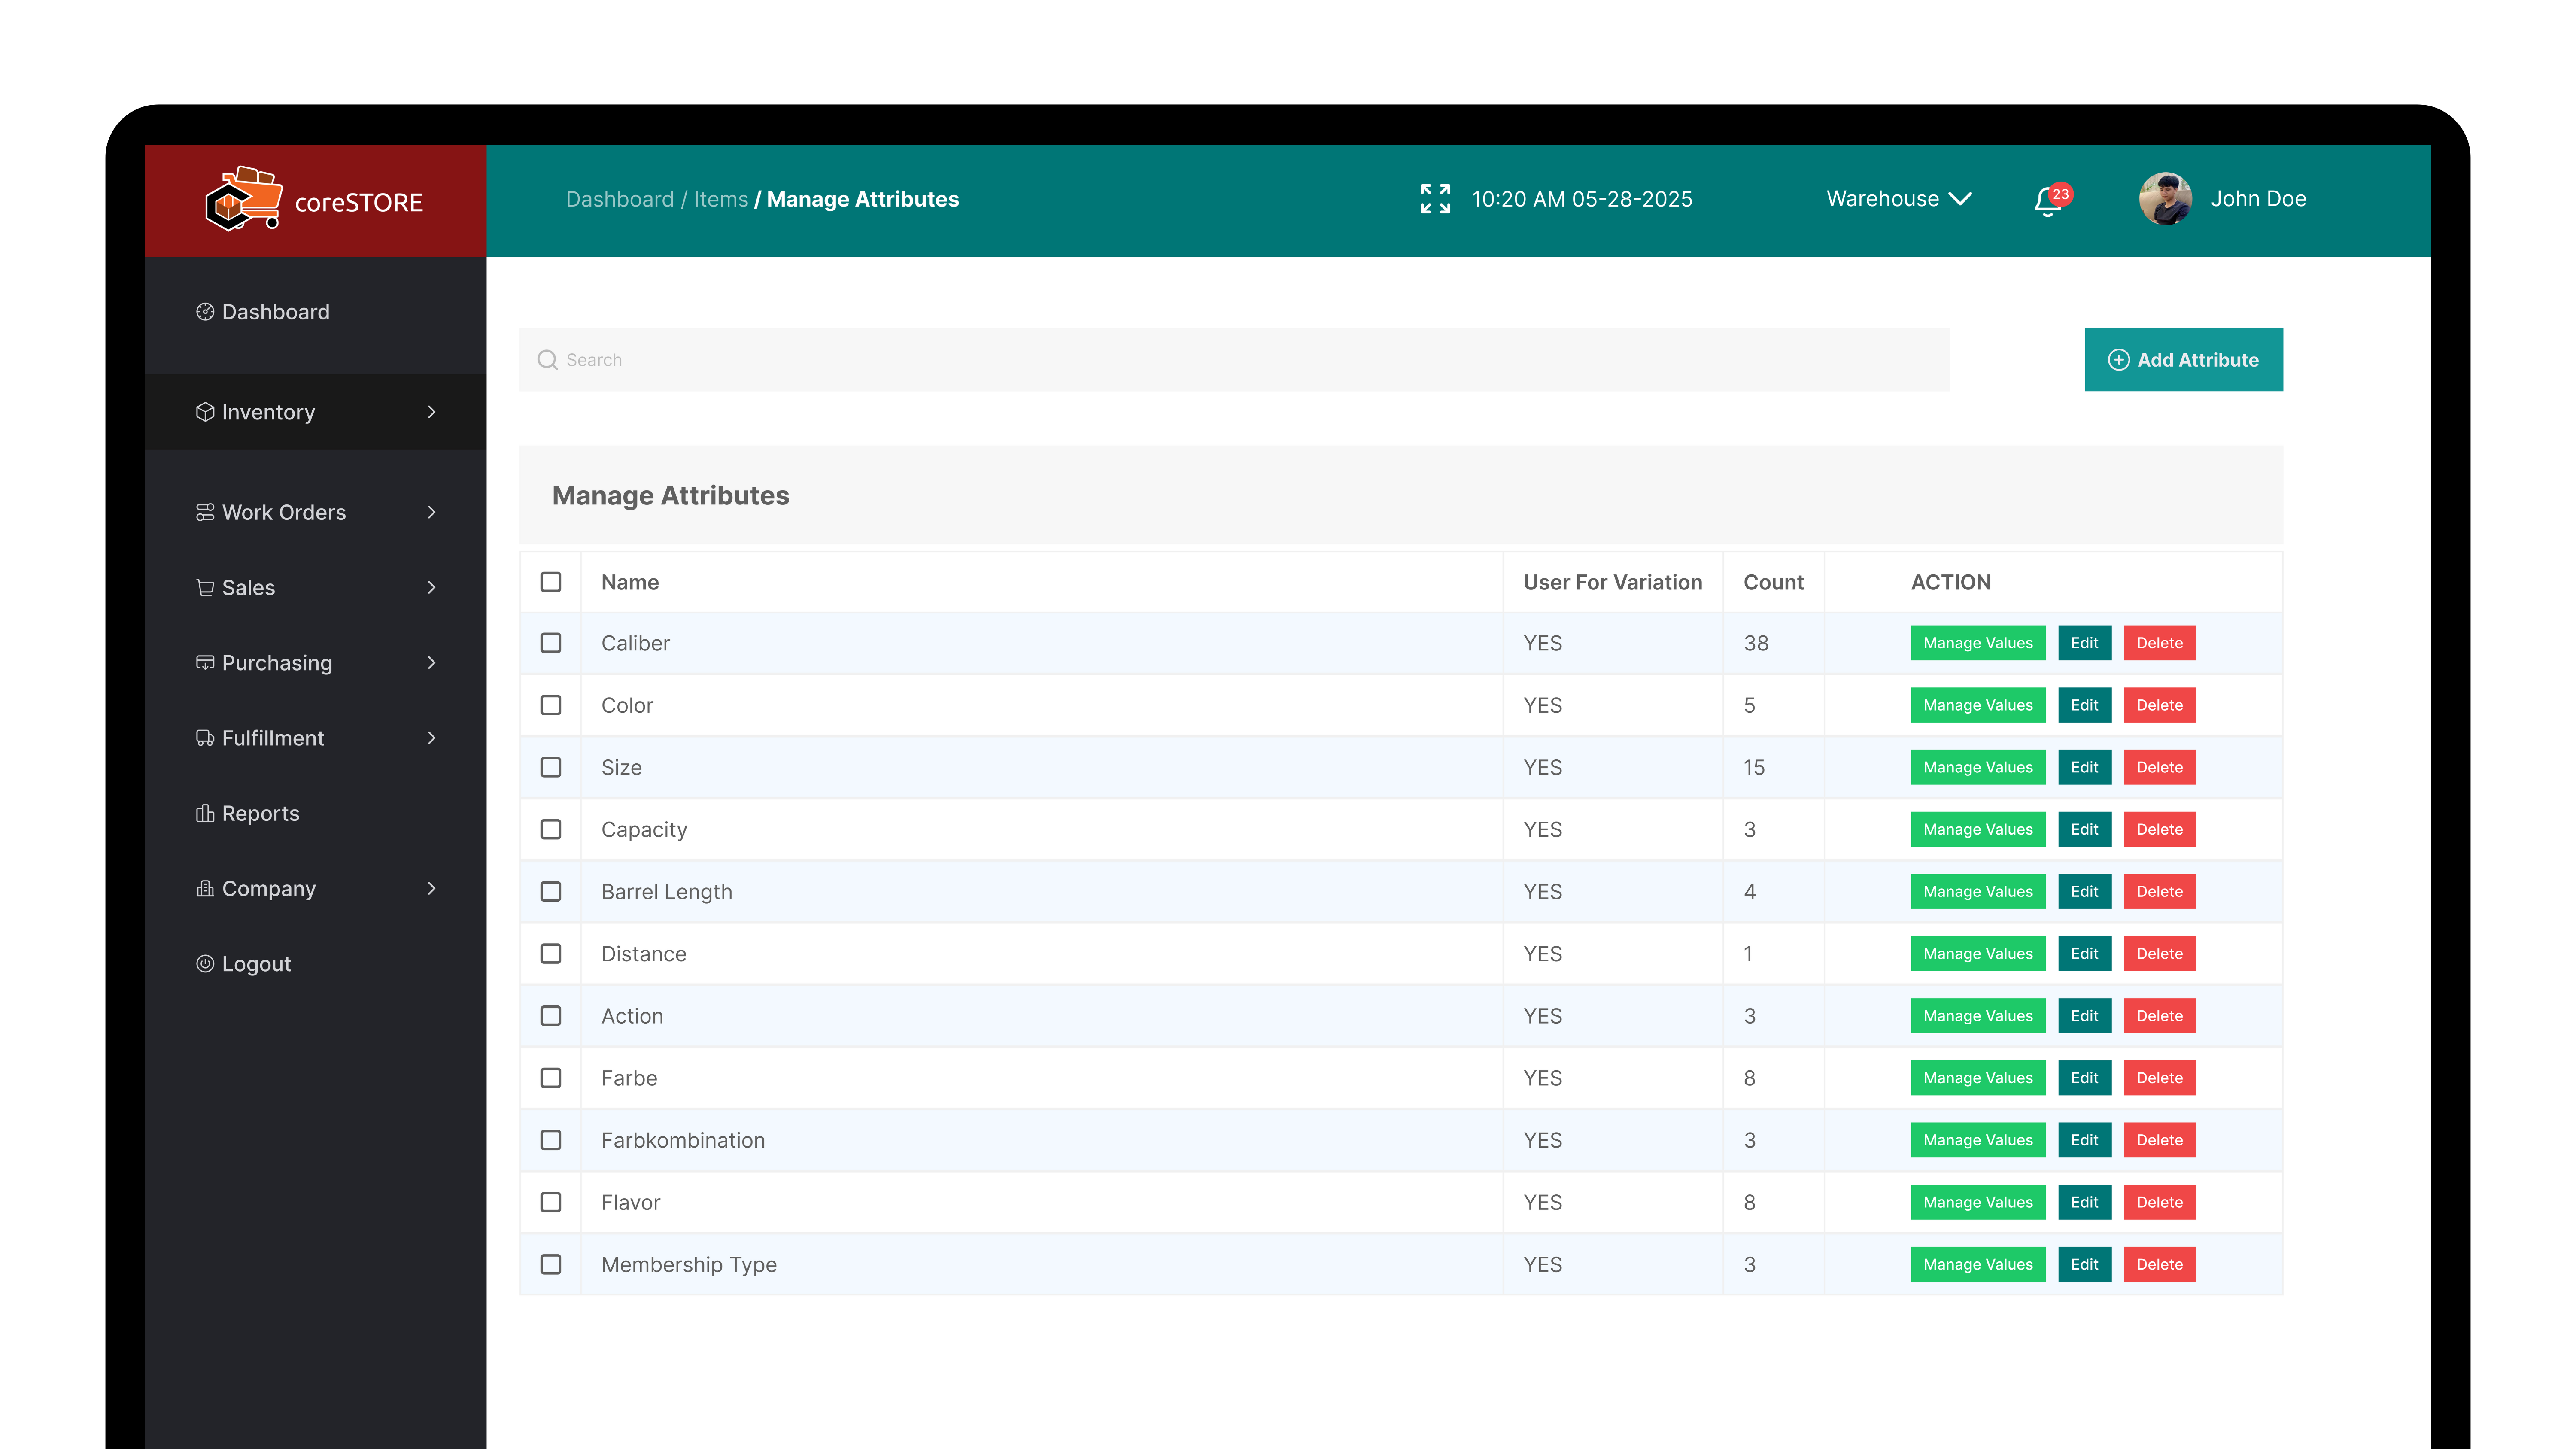Check the Caliber row checkbox
The height and width of the screenshot is (1449, 2576).
(x=551, y=643)
